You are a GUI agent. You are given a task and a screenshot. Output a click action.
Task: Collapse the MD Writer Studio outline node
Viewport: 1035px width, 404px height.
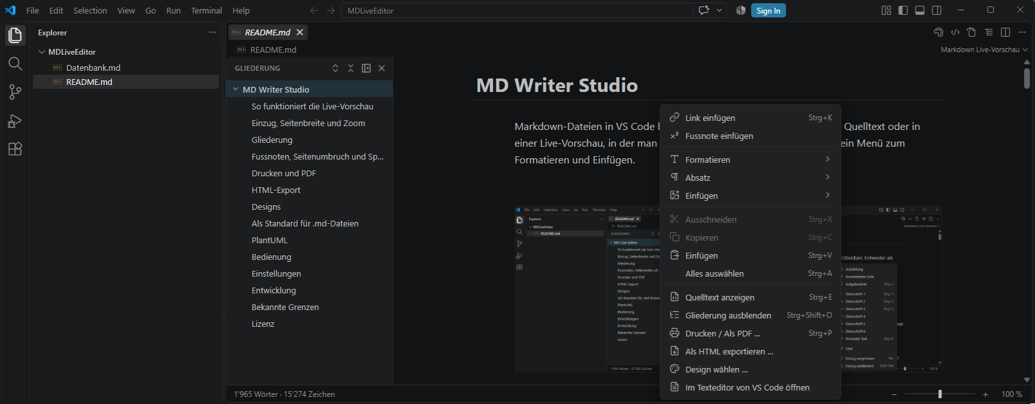[236, 89]
